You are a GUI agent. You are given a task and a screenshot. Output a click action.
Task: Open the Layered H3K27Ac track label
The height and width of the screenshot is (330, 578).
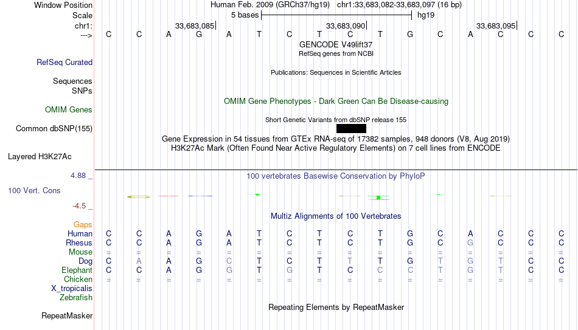40,157
